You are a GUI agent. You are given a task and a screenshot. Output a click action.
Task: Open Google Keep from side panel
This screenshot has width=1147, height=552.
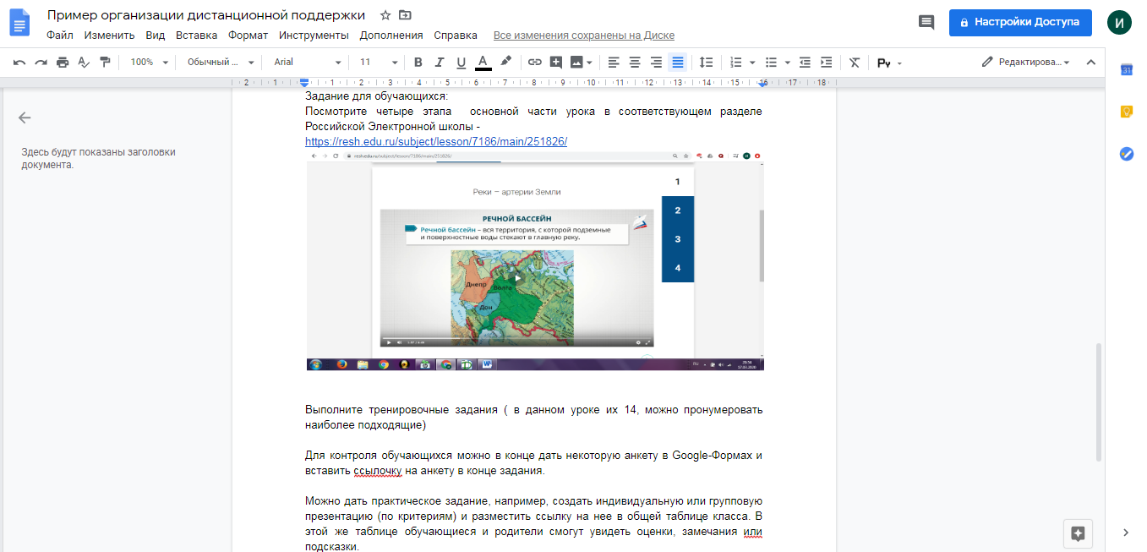[x=1126, y=112]
